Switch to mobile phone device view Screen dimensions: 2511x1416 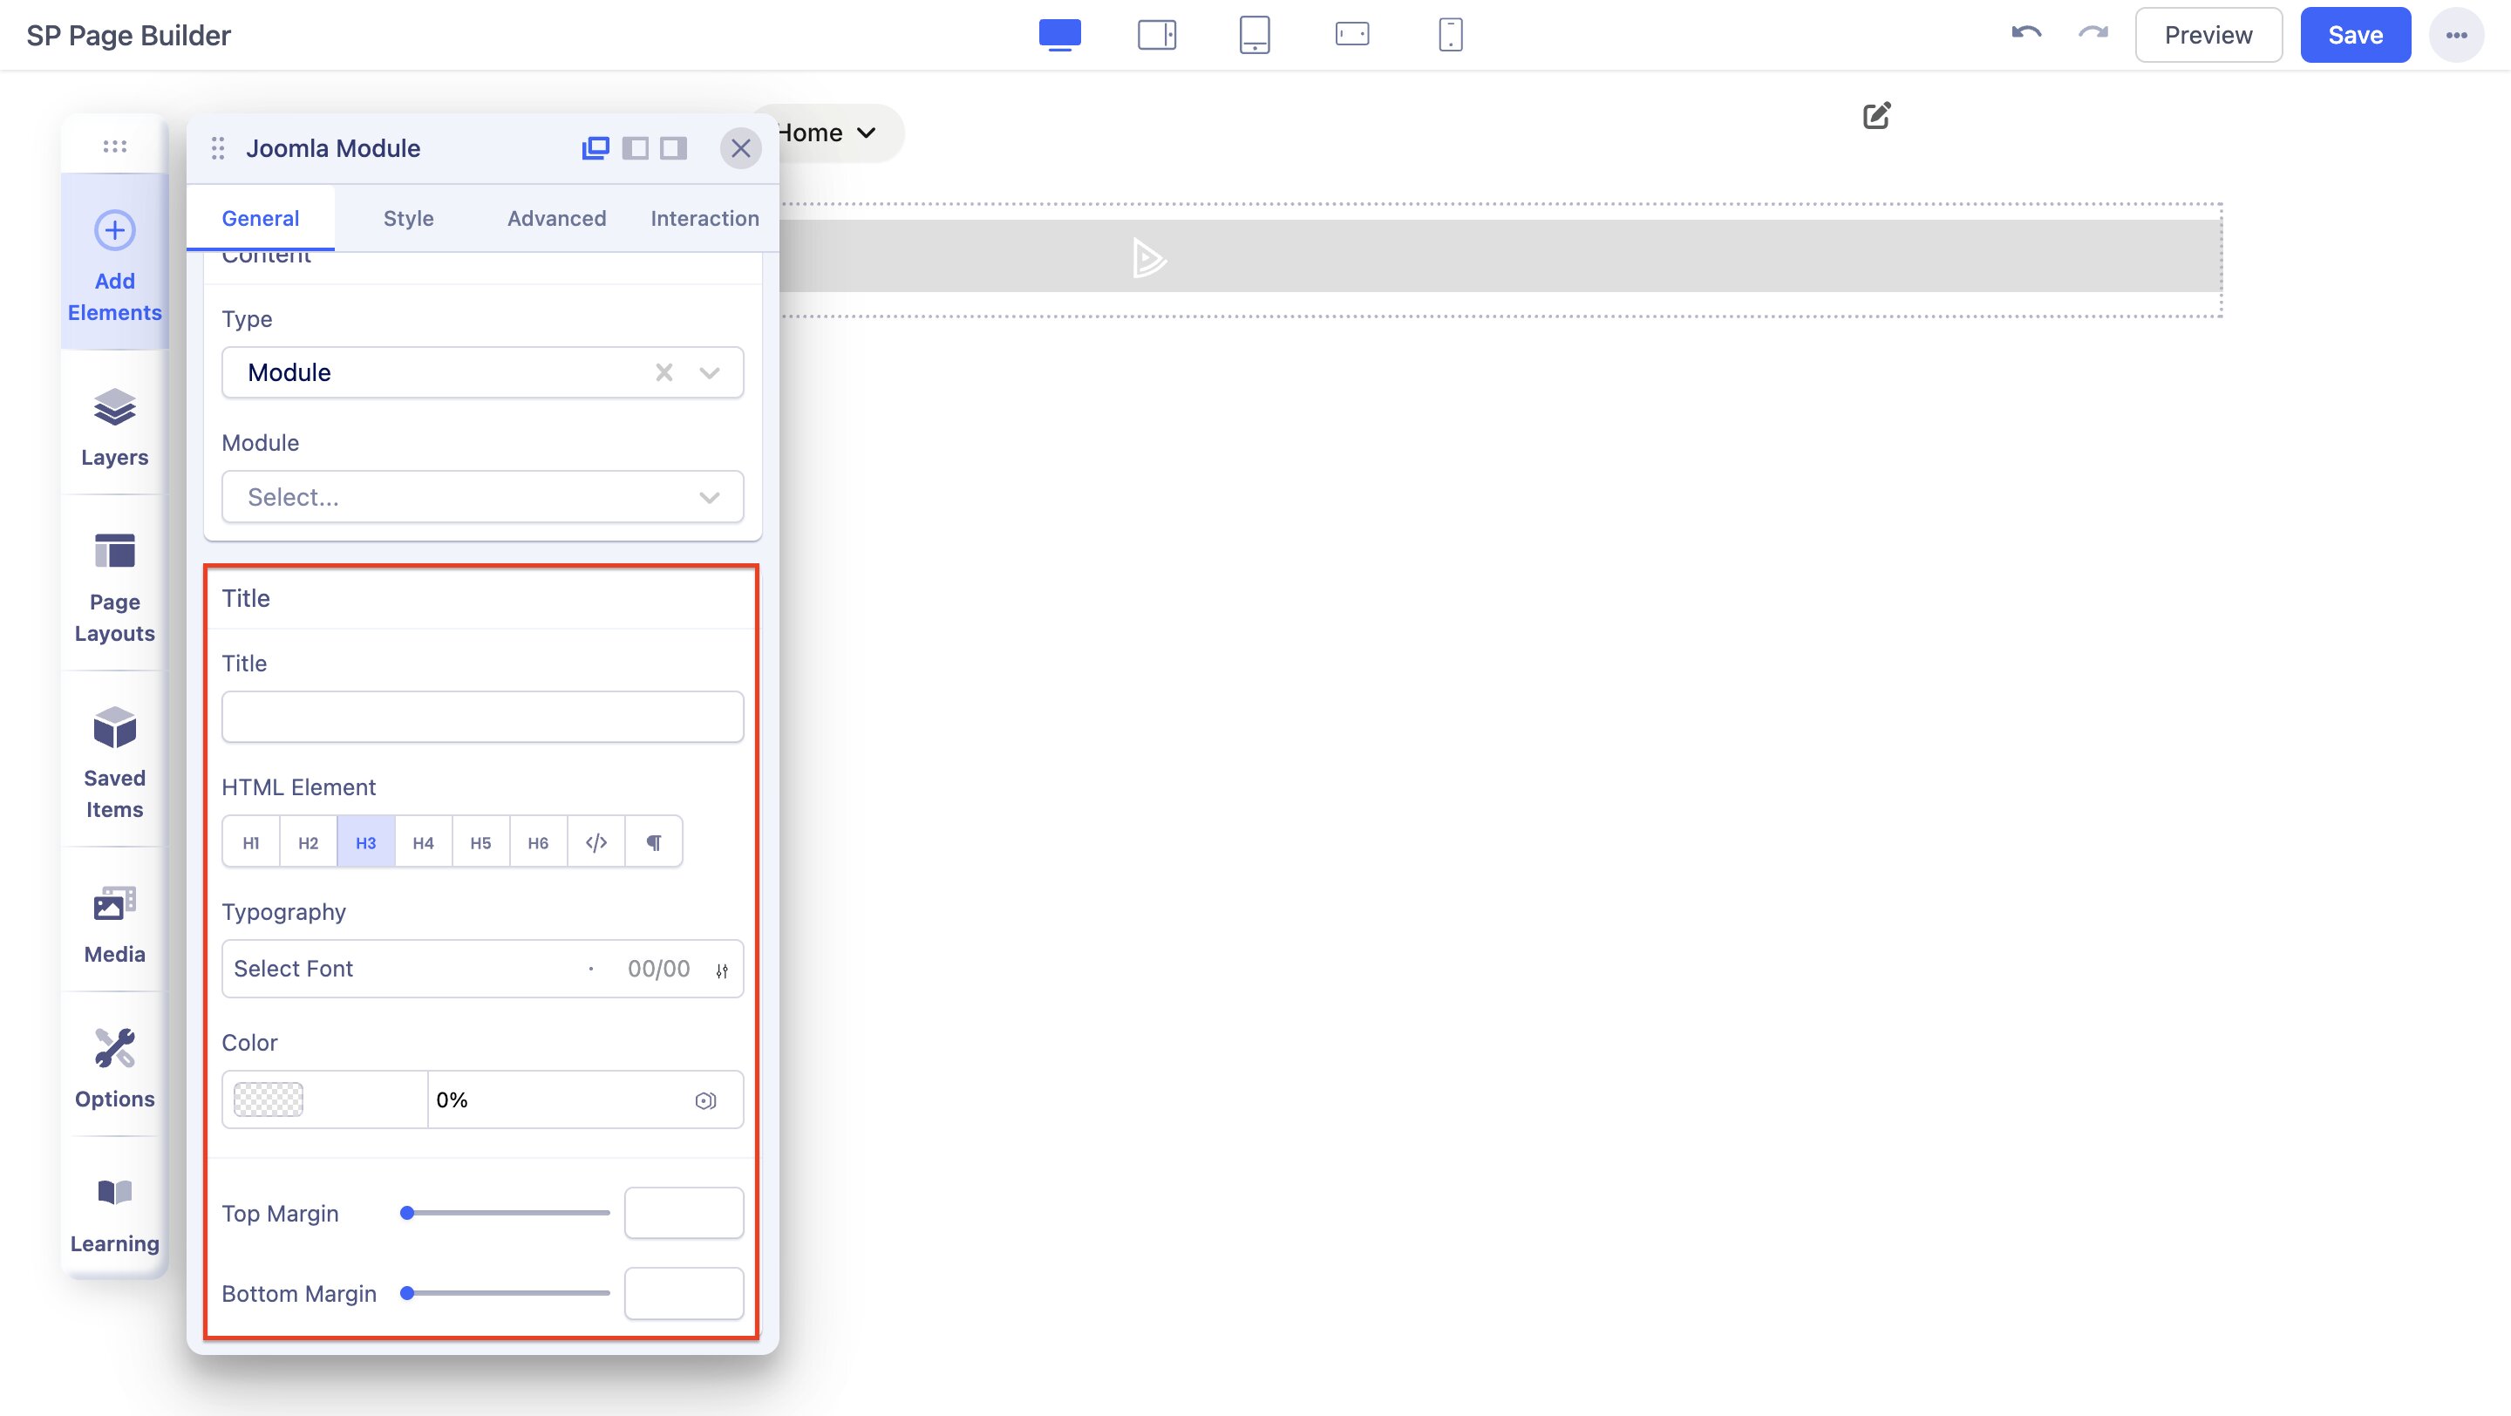pos(1449,35)
